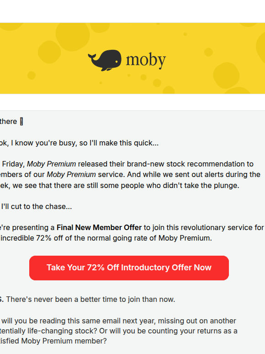265x354 pixels.
Task: Click the blank white area above yellow banner
Action: [132, 11]
